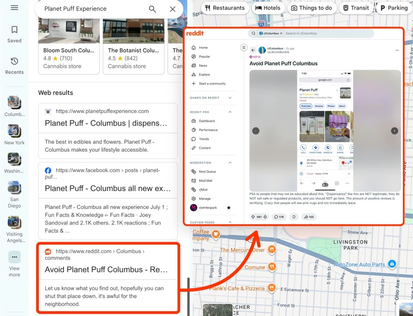Open the Reddit Avoid Planet Puff result
Screen dimensions: 413x316
click(x=108, y=278)
